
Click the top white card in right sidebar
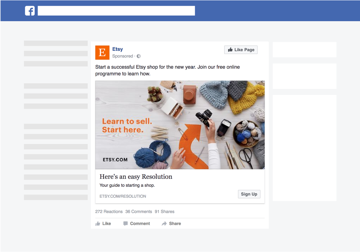[x=304, y=50]
